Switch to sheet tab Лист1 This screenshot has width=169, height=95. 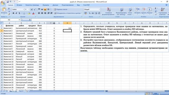(x=21, y=91)
